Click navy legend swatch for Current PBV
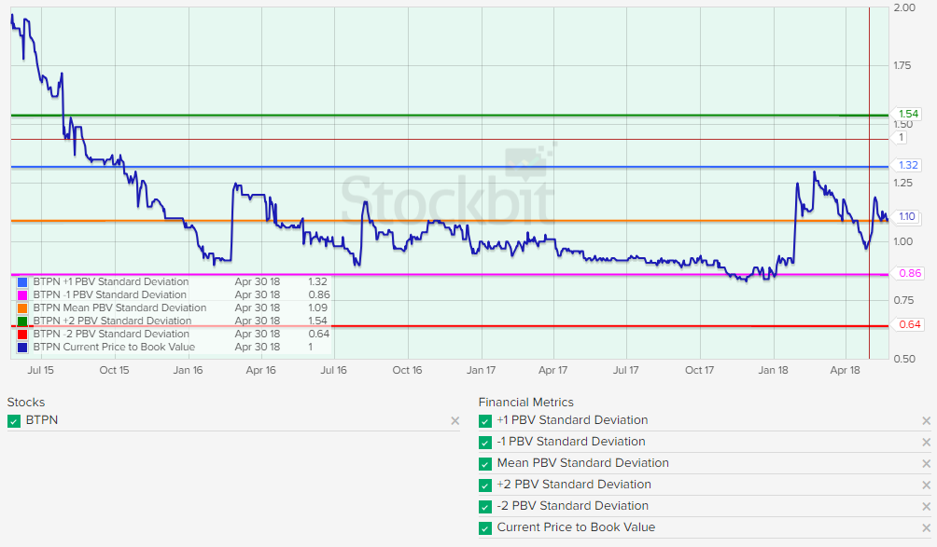Viewport: 937px width, 547px height. [x=22, y=348]
